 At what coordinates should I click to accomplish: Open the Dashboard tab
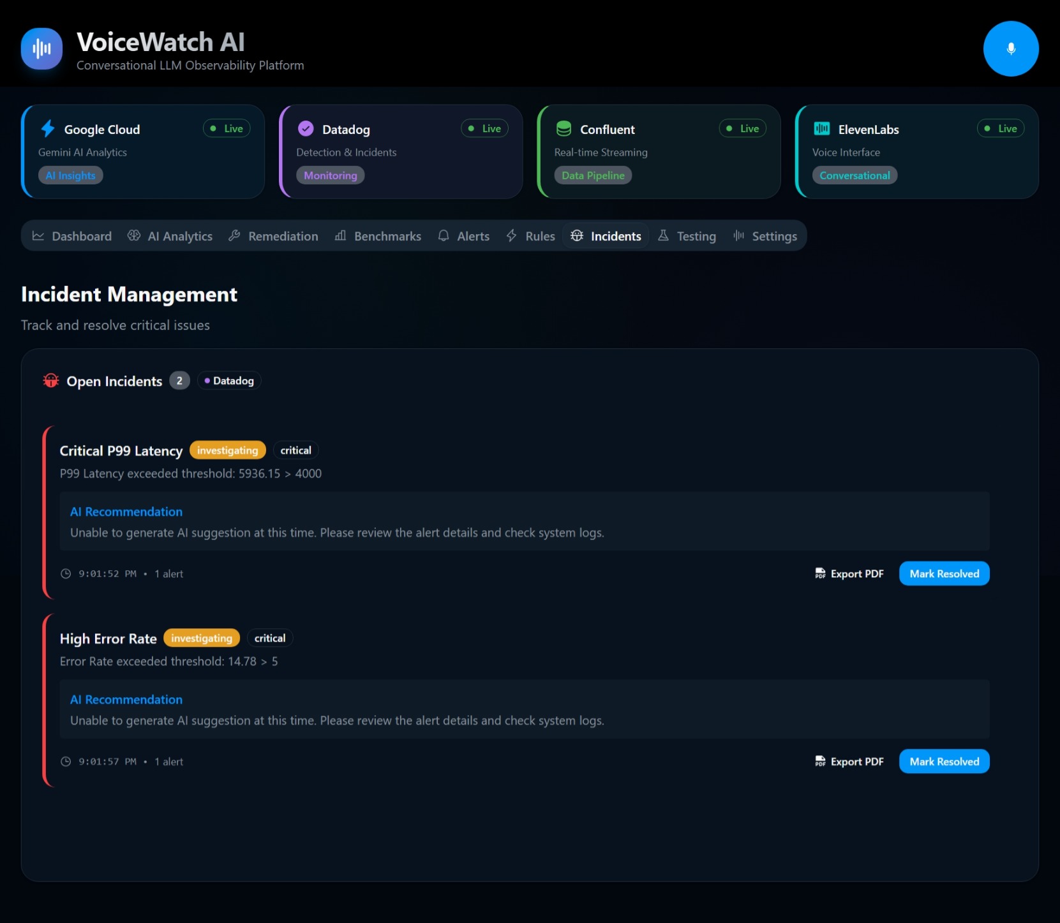pyautogui.click(x=72, y=236)
